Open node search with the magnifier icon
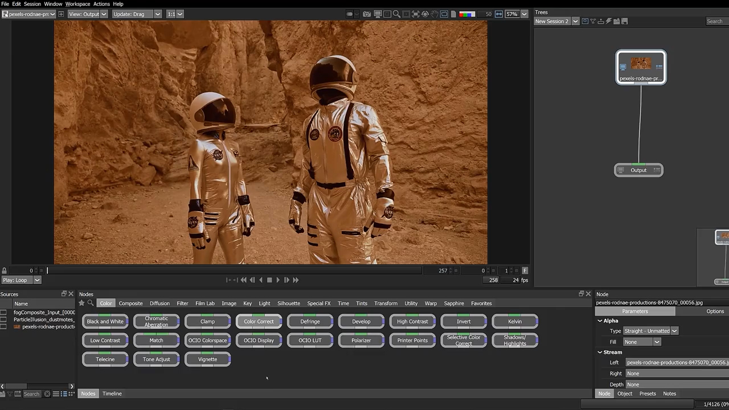This screenshot has height=410, width=729. coord(91,304)
